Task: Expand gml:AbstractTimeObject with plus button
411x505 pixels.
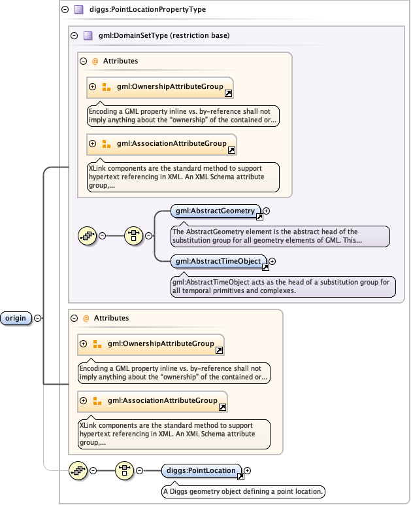Action: tap(272, 261)
